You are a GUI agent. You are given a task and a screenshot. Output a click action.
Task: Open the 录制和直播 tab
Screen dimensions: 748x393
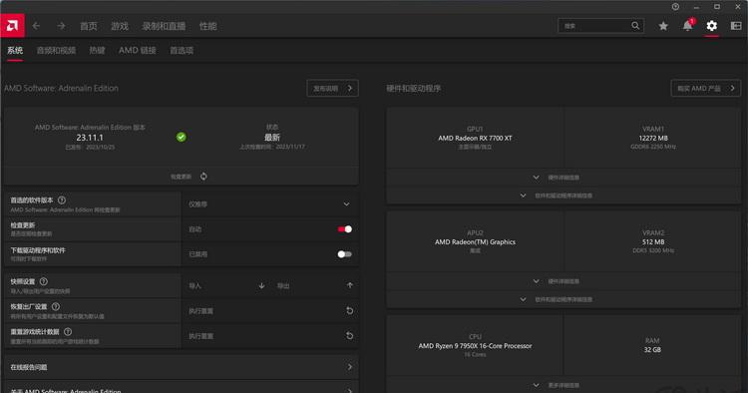point(164,26)
